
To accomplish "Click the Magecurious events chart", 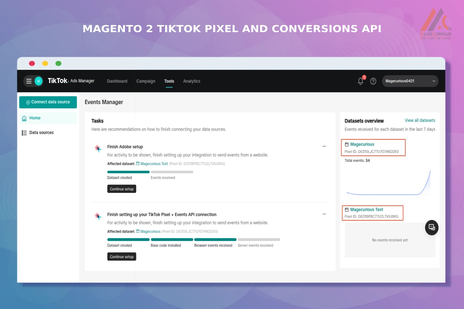I will tap(388, 182).
